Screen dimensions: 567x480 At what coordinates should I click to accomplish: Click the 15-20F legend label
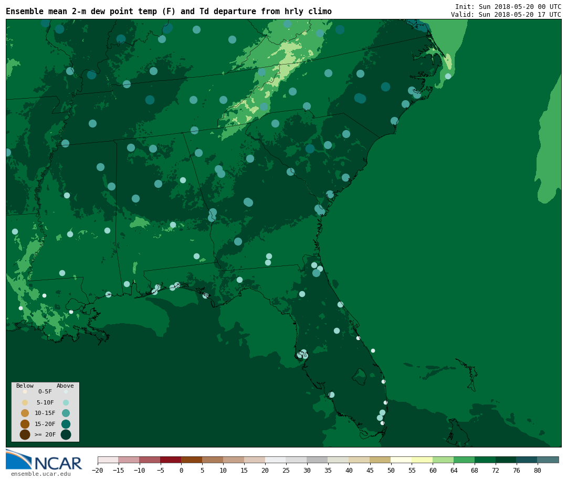pos(45,424)
